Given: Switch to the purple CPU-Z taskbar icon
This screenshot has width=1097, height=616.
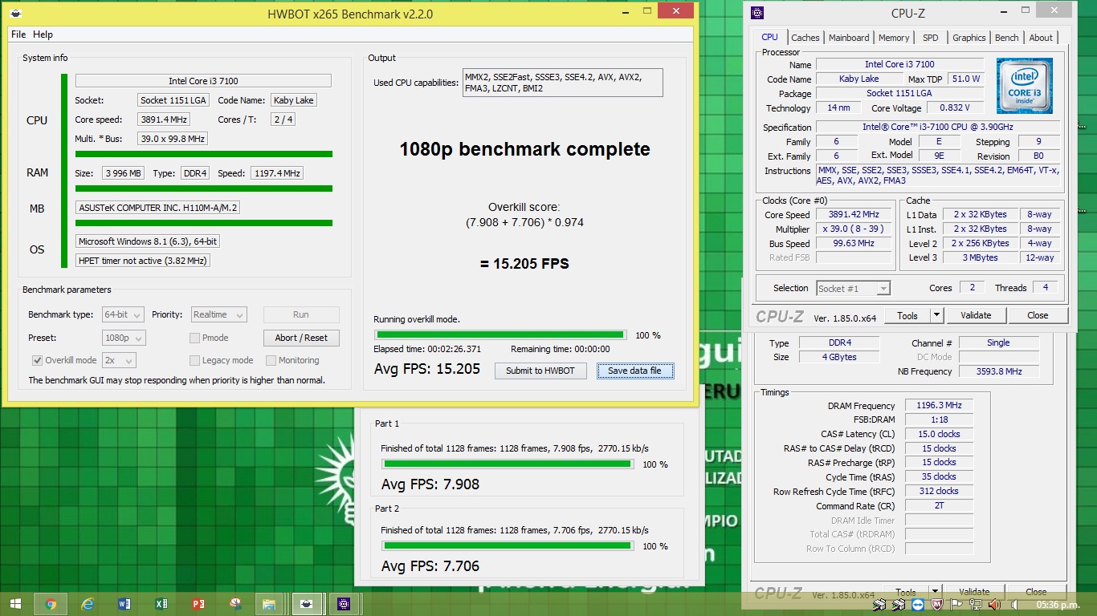Looking at the screenshot, I should [x=344, y=604].
